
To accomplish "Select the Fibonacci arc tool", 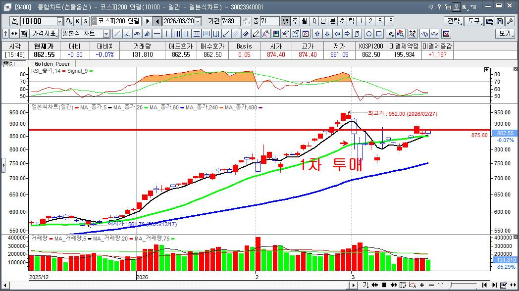I will pyautogui.click(x=137, y=33).
